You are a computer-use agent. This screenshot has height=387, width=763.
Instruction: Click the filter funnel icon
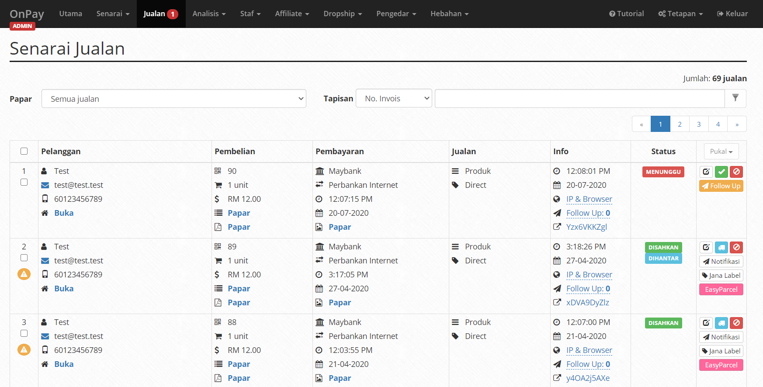point(735,98)
